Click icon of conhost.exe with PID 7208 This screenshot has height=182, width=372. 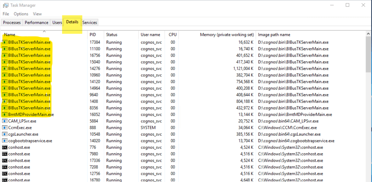tap(5, 167)
